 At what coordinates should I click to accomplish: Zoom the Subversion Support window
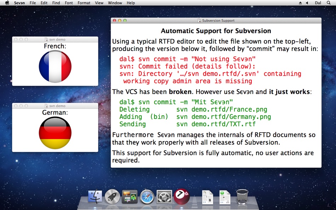(x=125, y=21)
